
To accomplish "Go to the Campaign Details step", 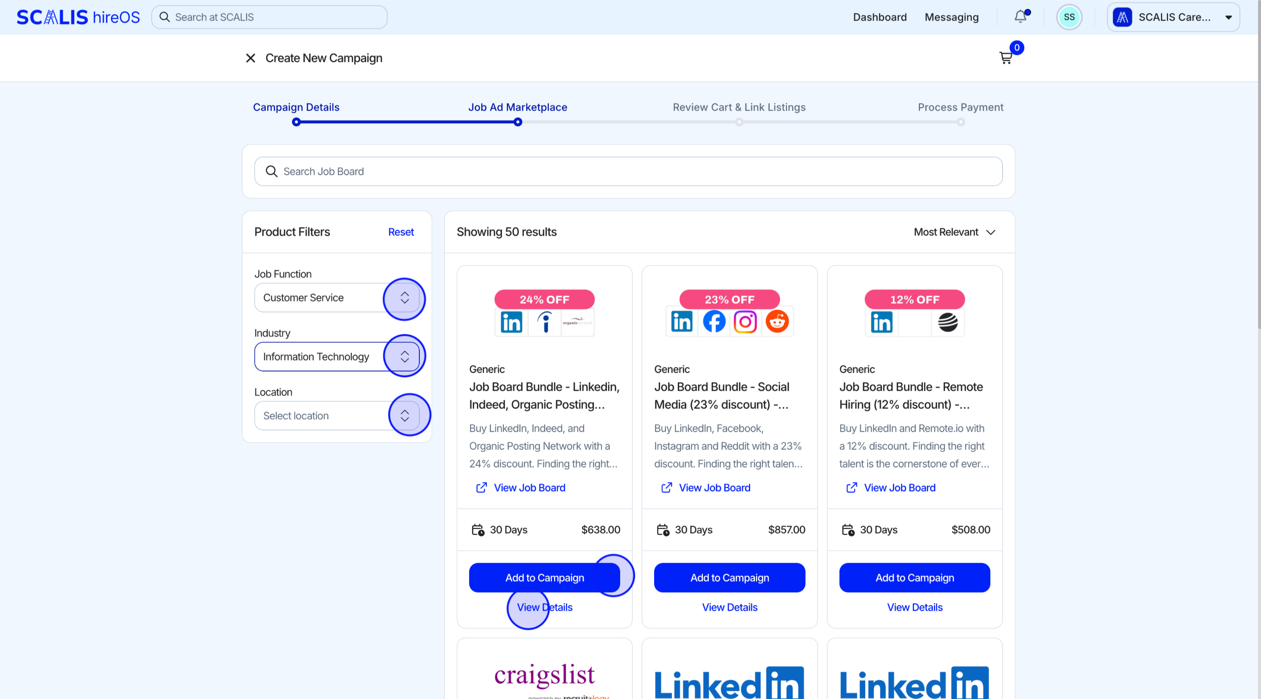I will click(296, 107).
